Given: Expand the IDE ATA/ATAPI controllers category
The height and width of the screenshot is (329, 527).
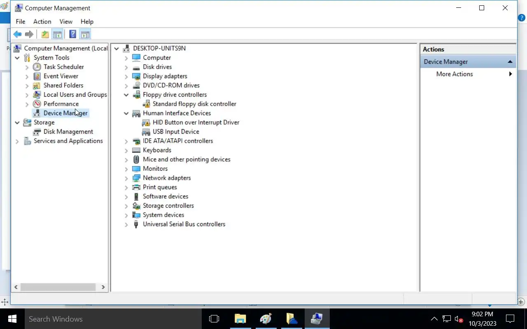Looking at the screenshot, I should (126, 141).
